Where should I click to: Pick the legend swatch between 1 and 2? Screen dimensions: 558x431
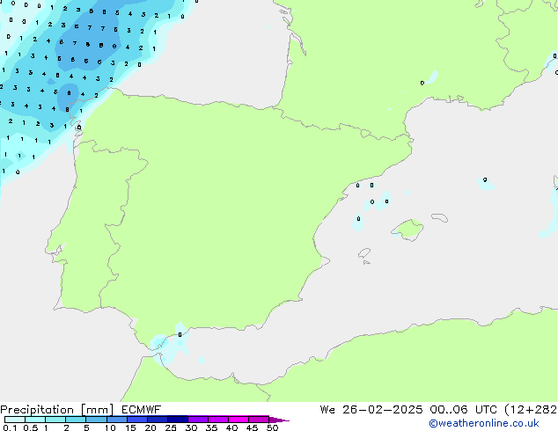tap(55, 420)
